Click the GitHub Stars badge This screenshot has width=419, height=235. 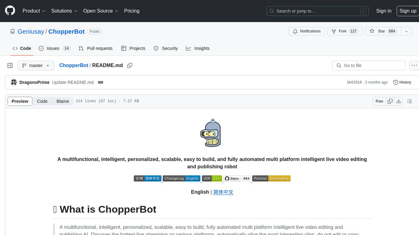(232, 178)
